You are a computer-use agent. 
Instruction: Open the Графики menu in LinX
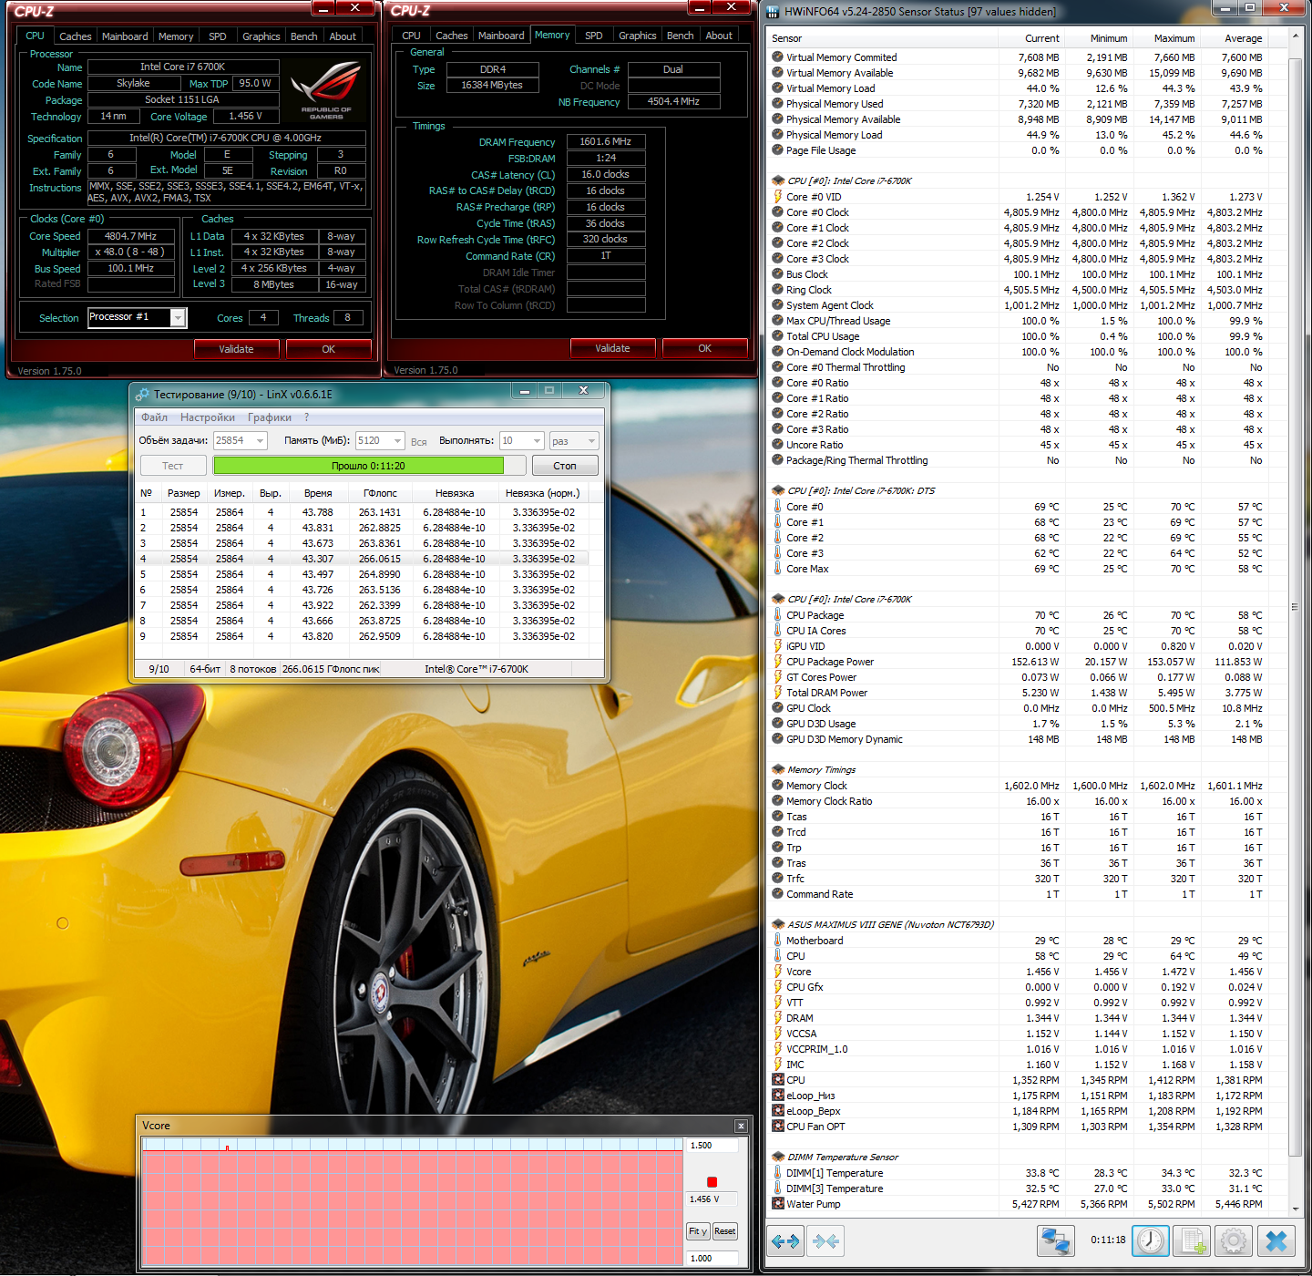click(270, 417)
